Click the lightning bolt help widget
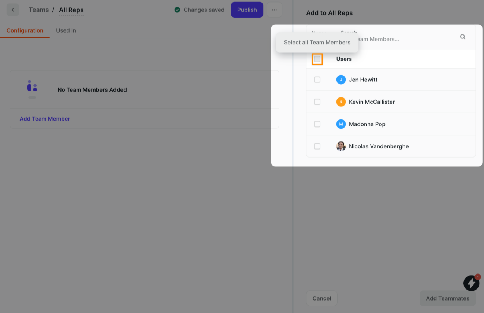 471,283
